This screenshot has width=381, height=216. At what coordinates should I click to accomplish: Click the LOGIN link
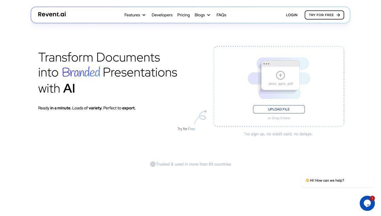tap(292, 15)
